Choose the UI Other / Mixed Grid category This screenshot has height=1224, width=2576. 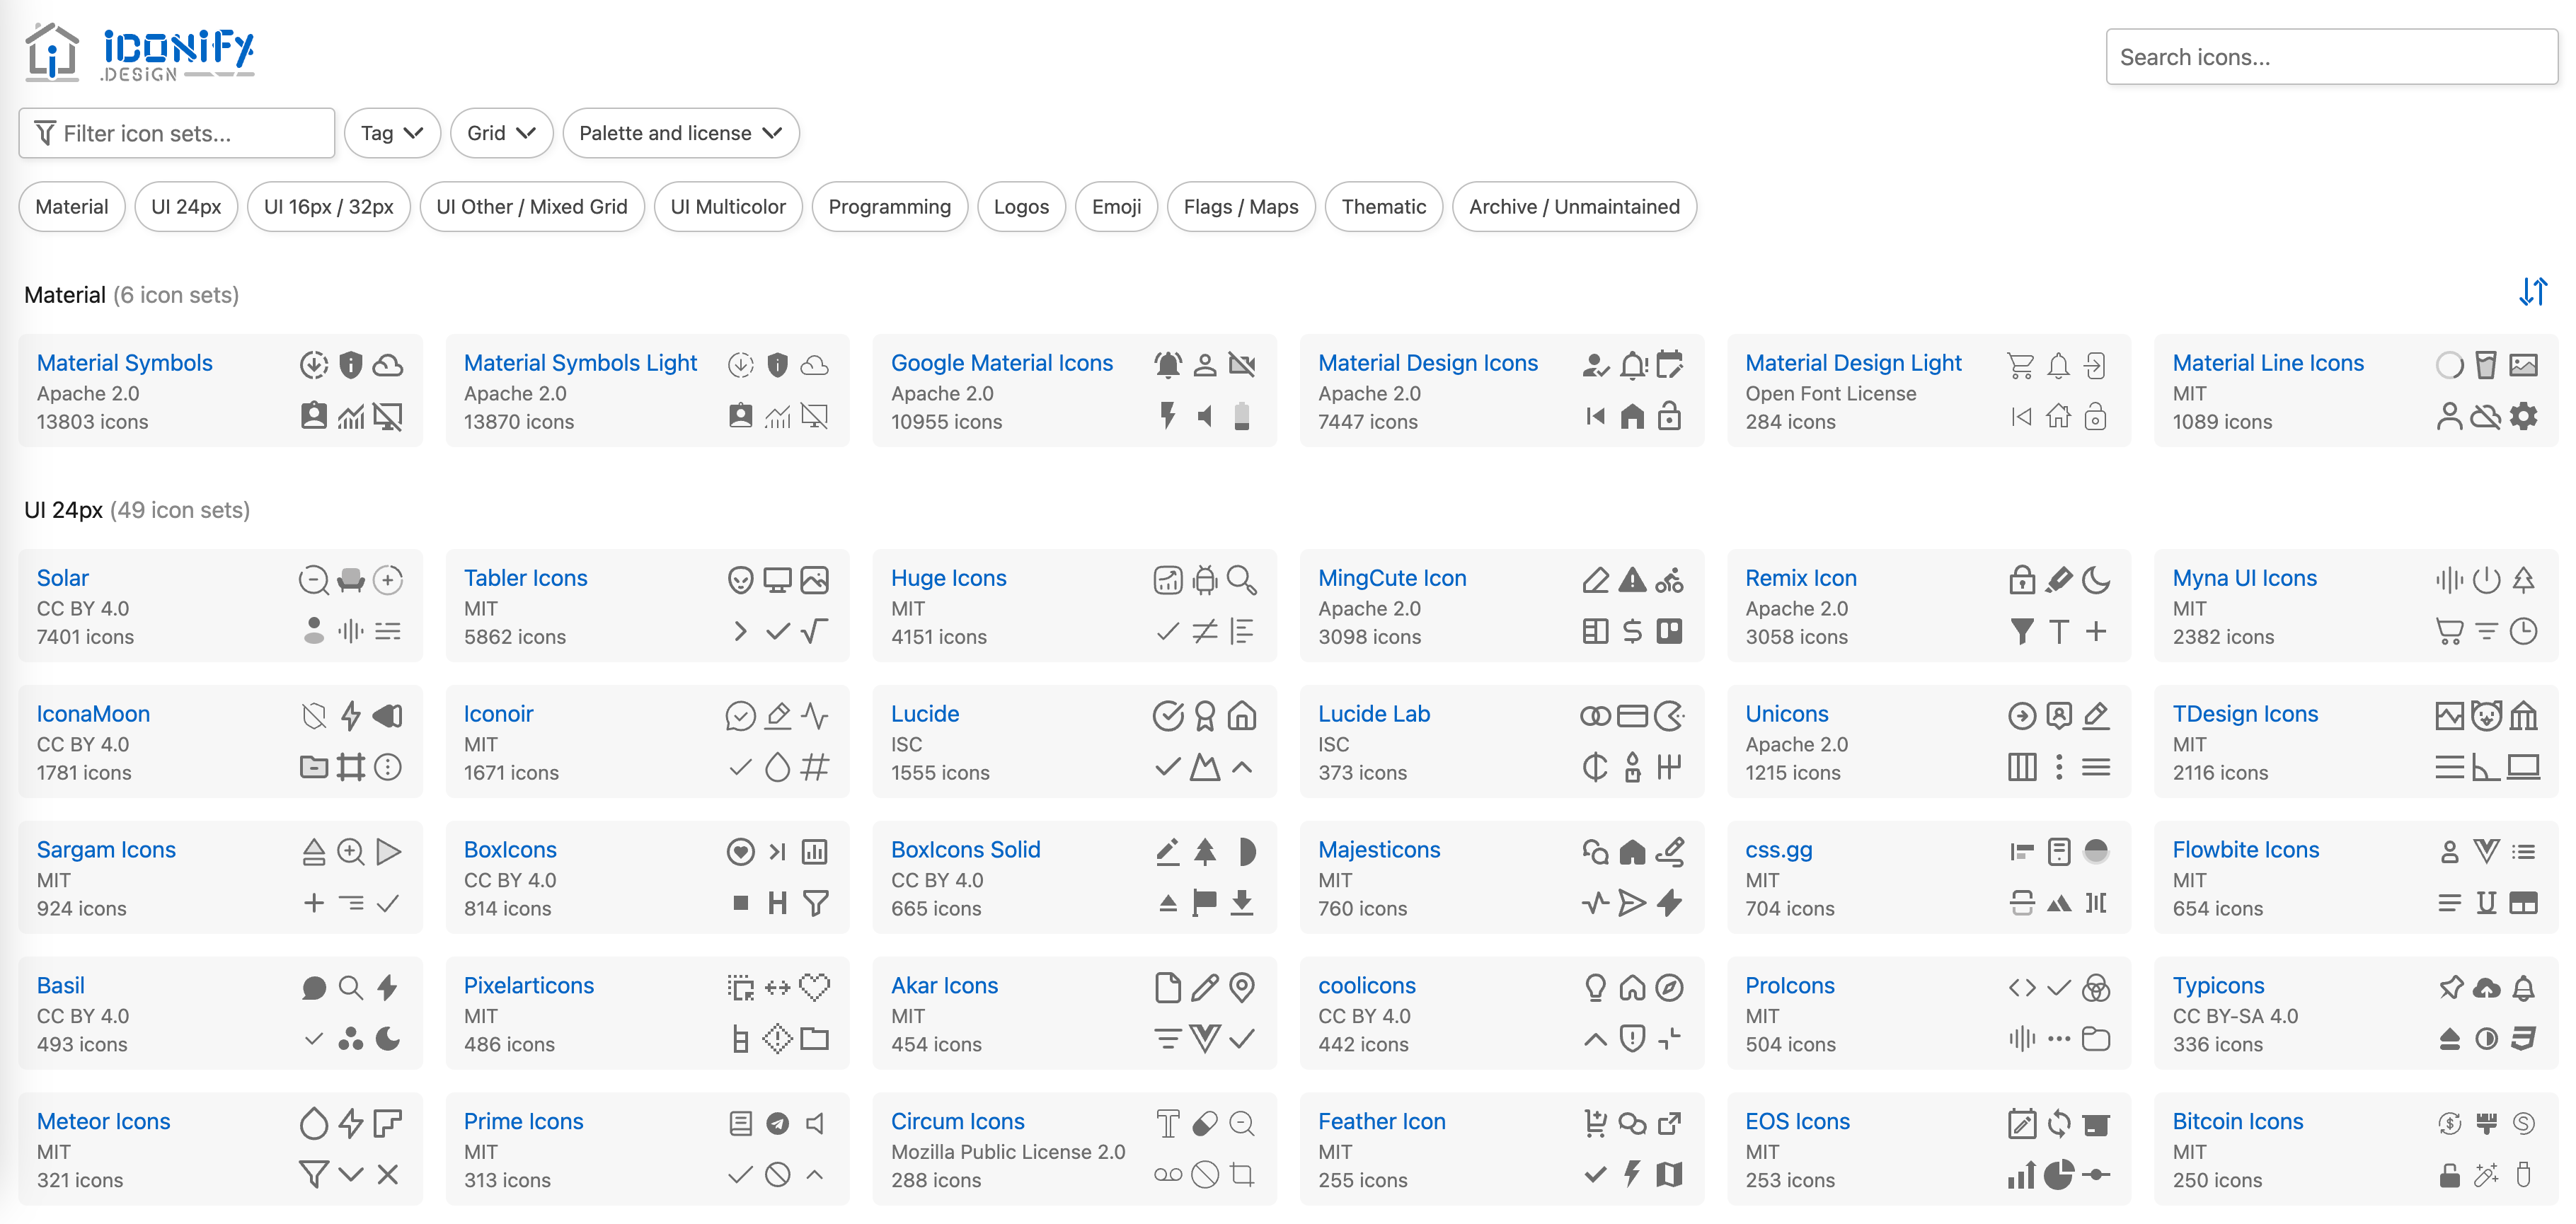pyautogui.click(x=532, y=207)
